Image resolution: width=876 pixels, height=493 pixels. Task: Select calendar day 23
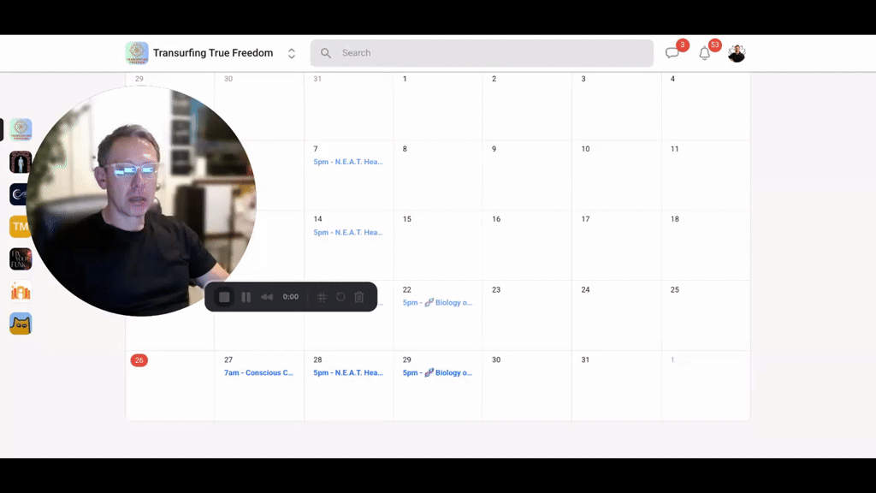click(496, 289)
